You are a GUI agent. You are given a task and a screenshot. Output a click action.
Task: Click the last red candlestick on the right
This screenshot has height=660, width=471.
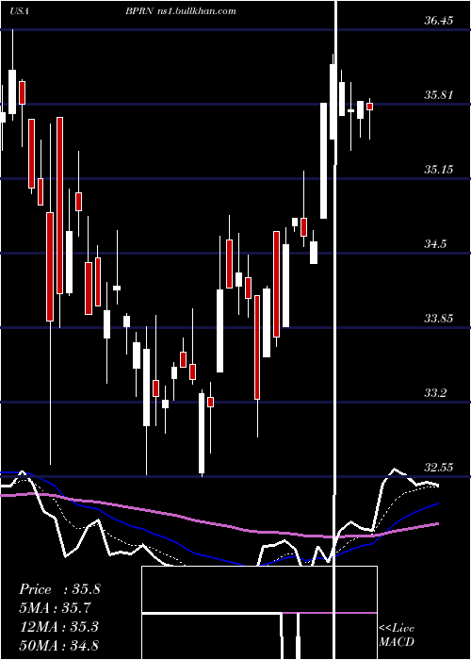369,107
